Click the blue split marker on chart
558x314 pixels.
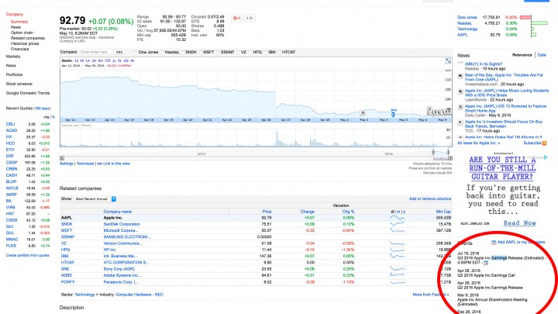[x=393, y=114]
